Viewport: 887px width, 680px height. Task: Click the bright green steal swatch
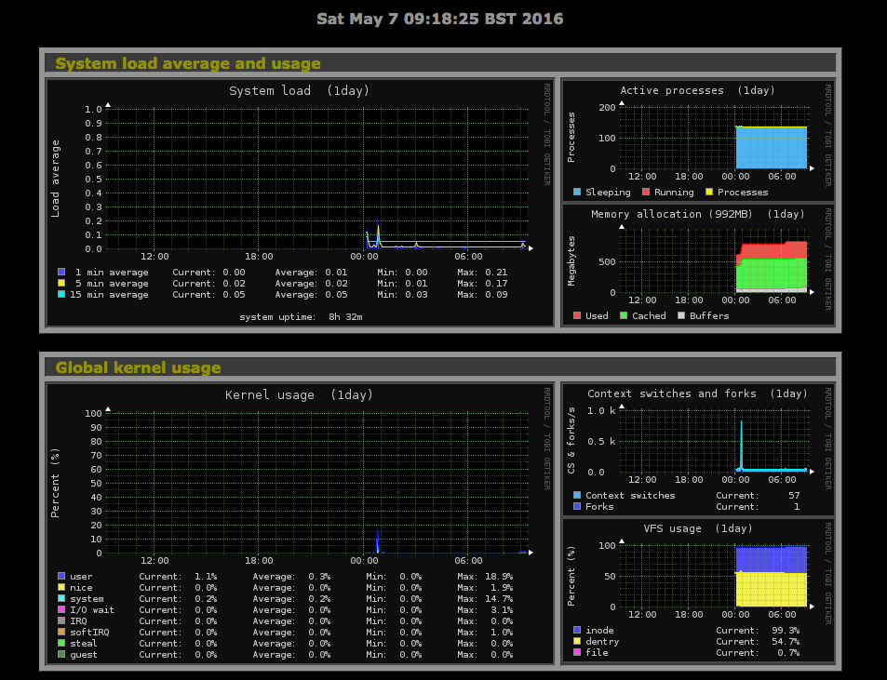(61, 643)
